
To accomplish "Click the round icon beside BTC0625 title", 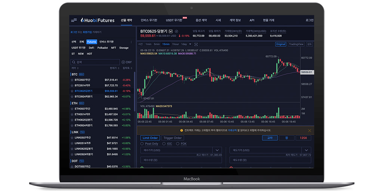I will (177, 31).
